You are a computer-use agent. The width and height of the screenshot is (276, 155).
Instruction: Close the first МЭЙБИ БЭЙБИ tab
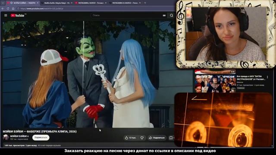[x=38, y=3]
